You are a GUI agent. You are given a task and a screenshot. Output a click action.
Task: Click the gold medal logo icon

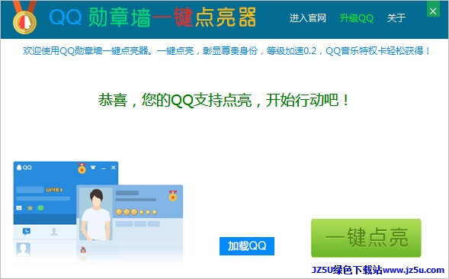pos(24,18)
